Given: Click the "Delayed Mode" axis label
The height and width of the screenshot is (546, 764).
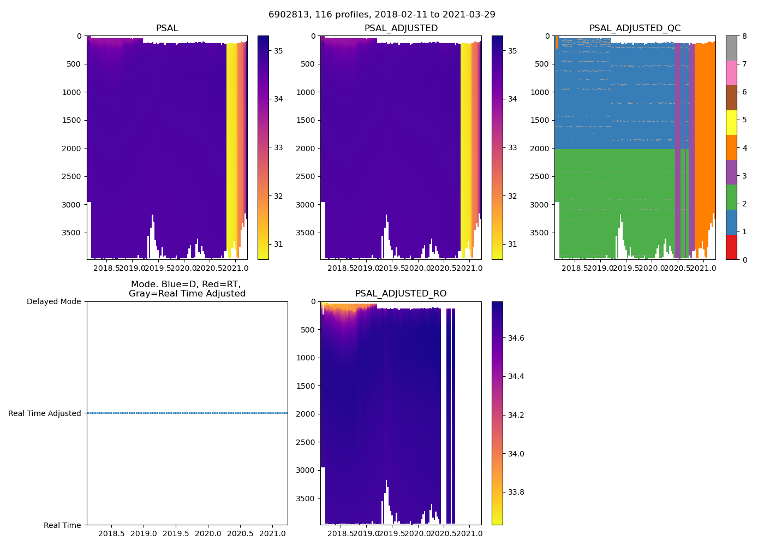Looking at the screenshot, I should point(53,302).
